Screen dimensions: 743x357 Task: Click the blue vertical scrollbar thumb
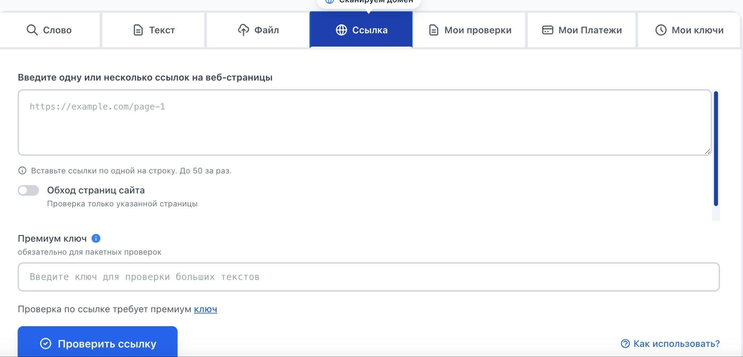click(716, 149)
